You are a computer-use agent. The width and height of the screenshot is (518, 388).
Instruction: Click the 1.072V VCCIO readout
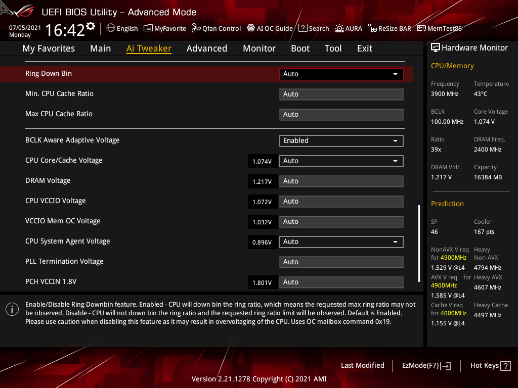(x=263, y=202)
